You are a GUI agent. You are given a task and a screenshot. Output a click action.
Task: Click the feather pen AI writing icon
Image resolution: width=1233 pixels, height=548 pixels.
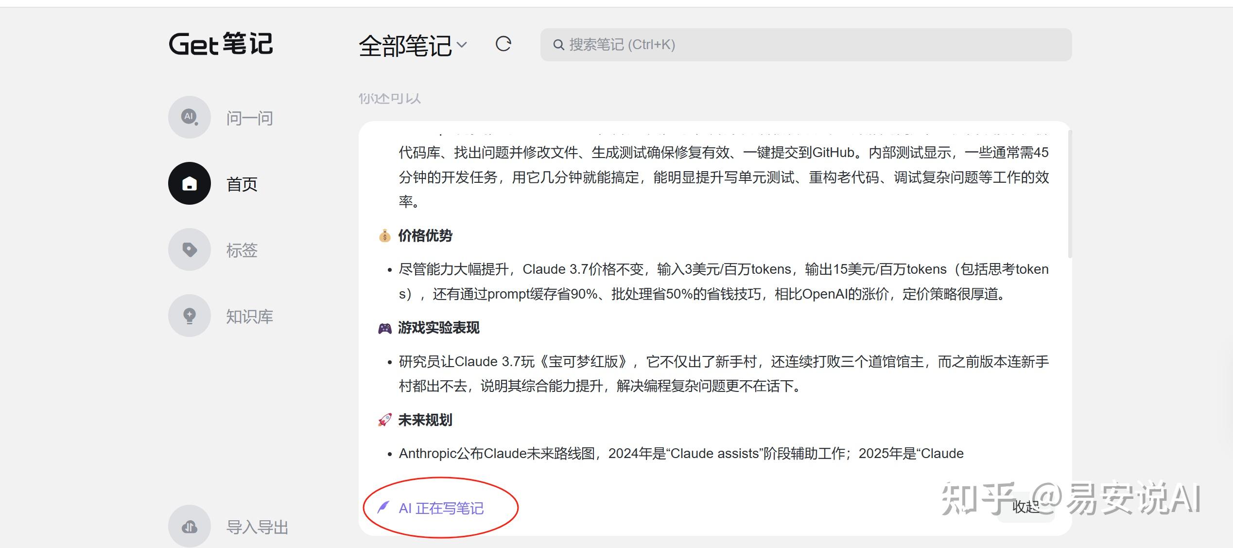383,508
